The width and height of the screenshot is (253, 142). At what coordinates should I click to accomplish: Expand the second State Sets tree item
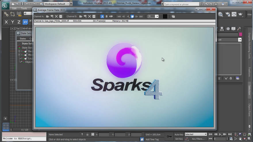click(19, 55)
